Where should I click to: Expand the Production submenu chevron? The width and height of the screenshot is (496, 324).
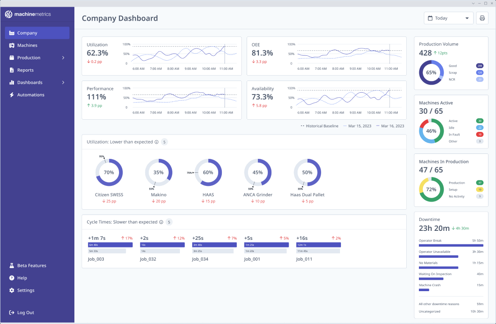pos(63,58)
